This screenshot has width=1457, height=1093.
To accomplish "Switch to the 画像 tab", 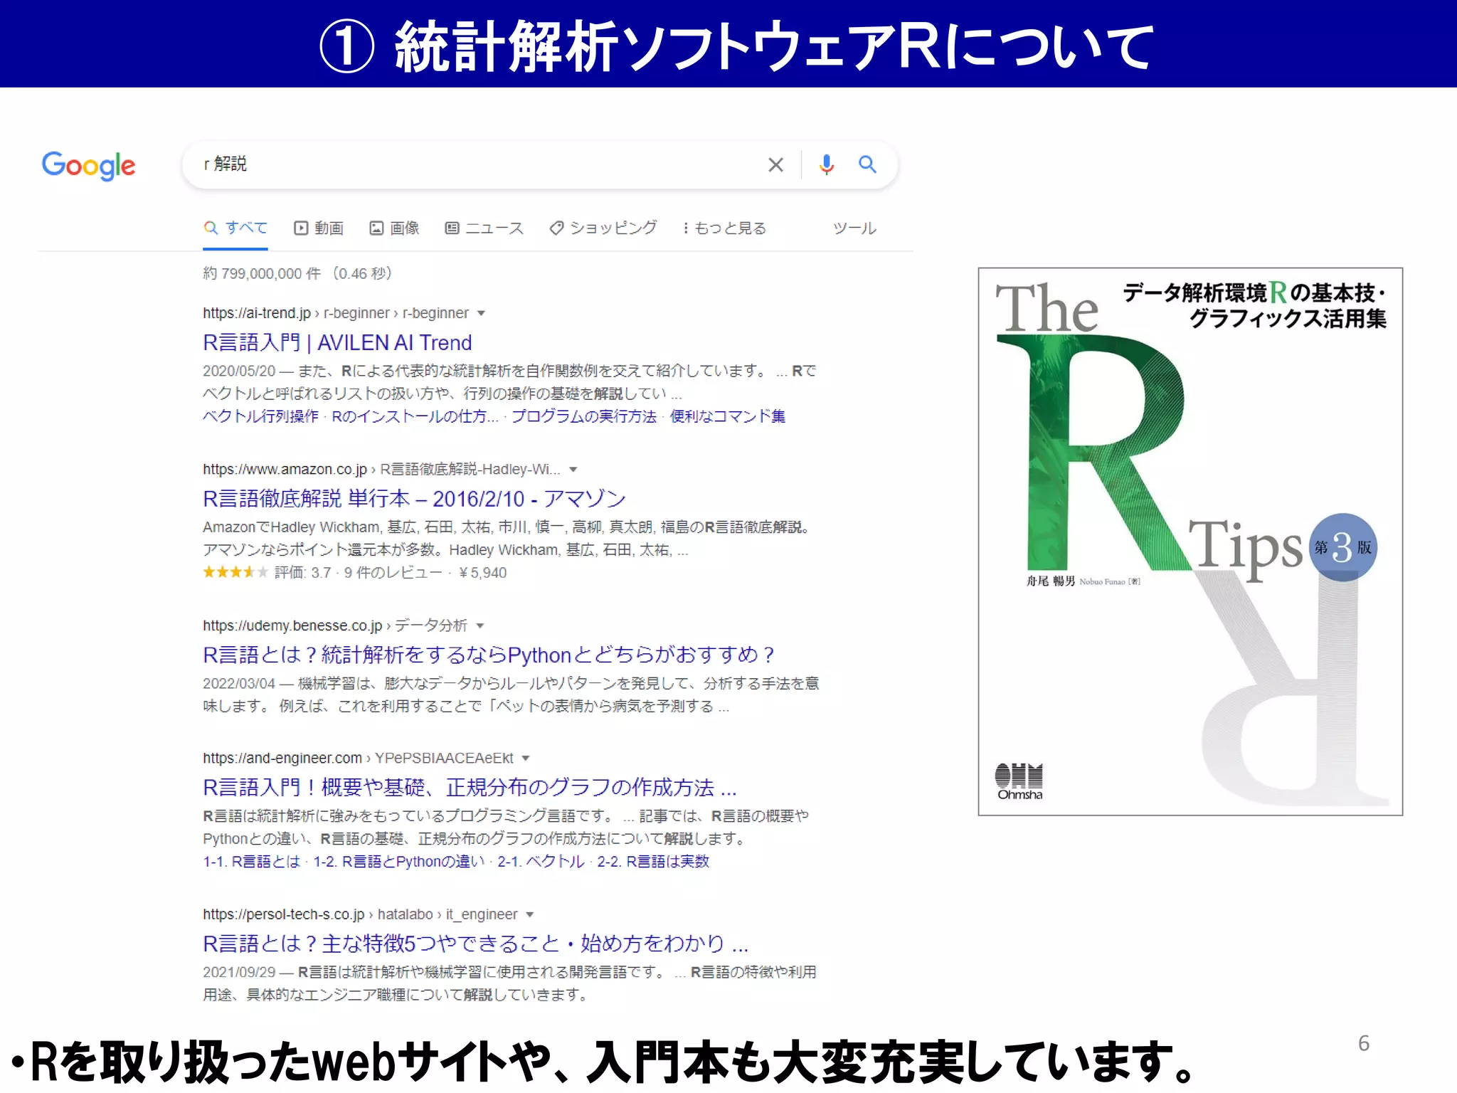I will point(394,228).
